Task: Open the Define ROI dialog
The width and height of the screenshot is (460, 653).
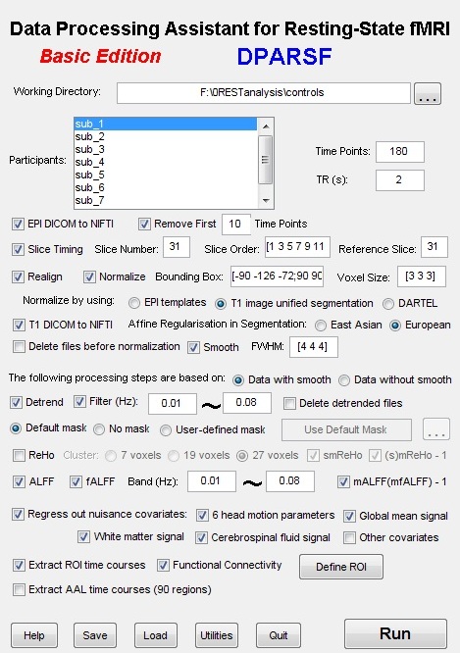Action: 341,567
